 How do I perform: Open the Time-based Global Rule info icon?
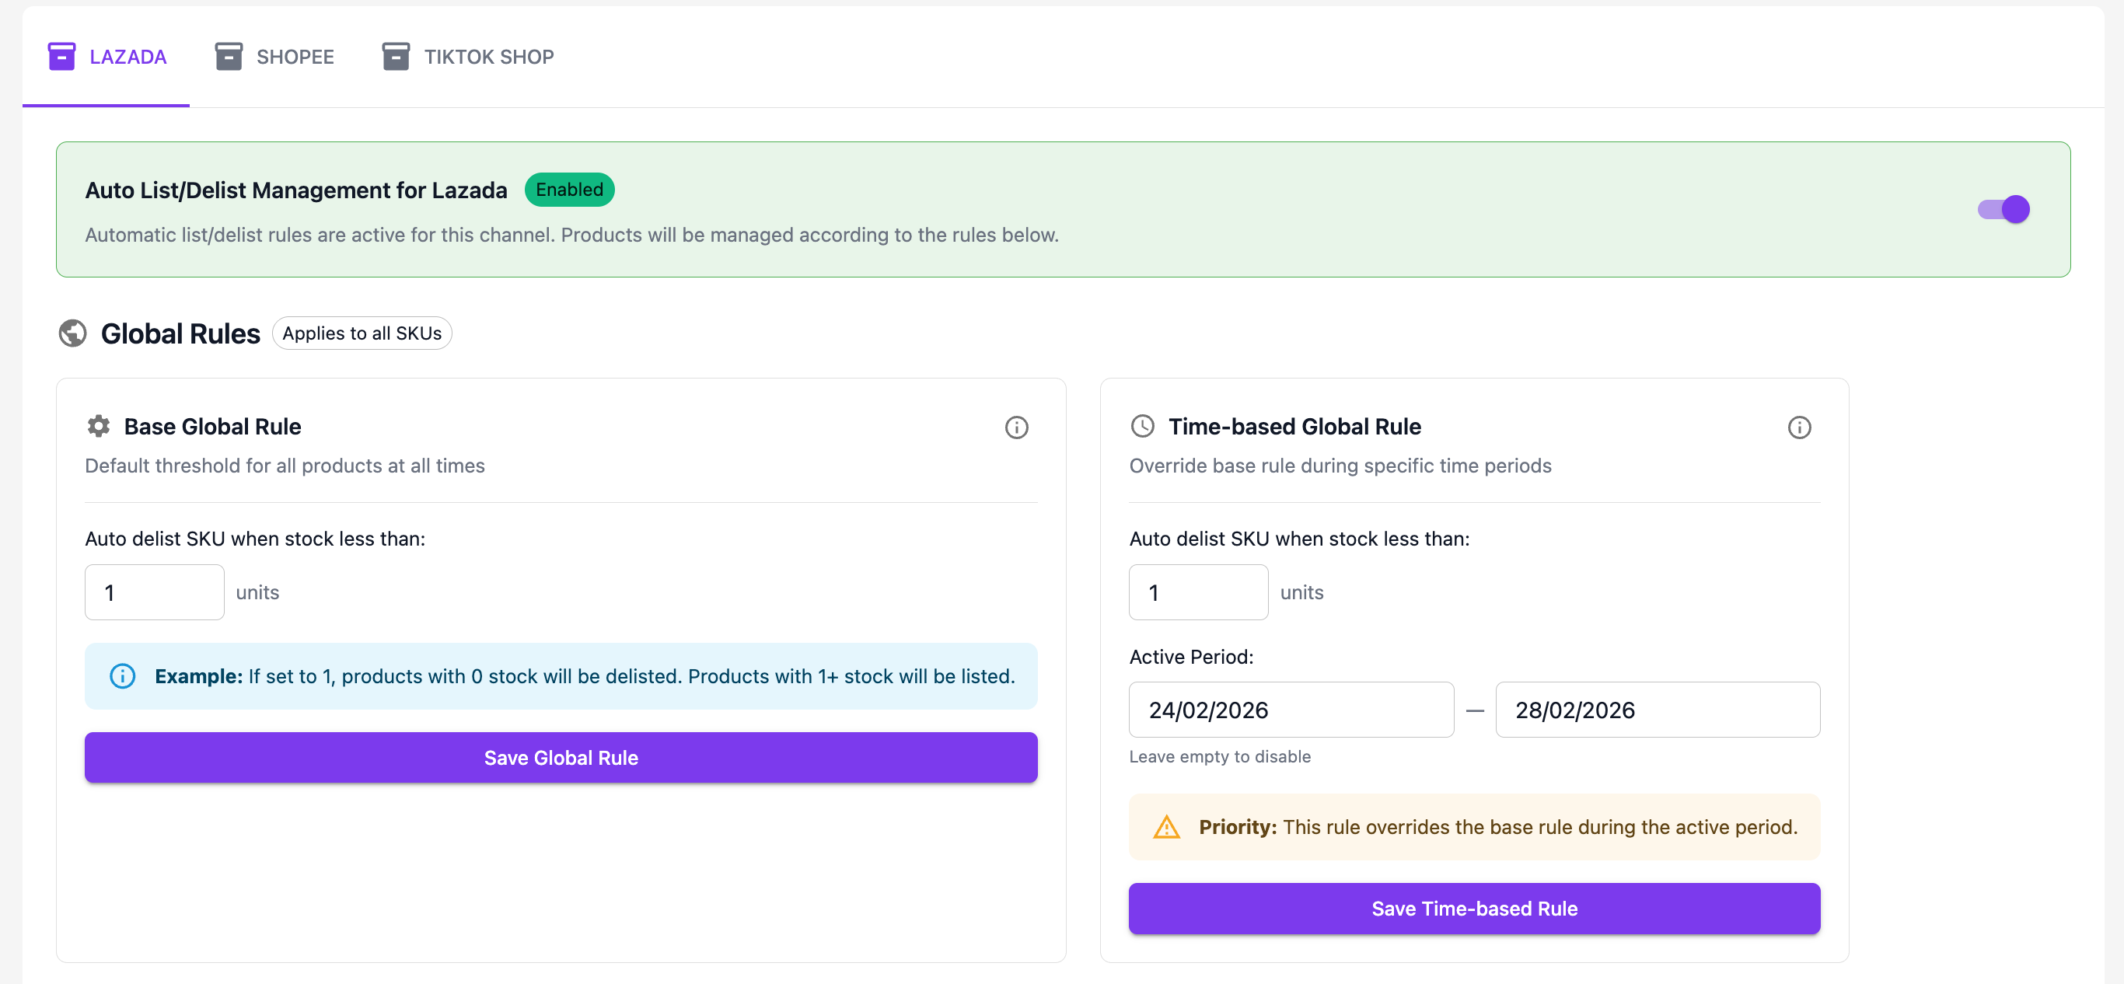point(1798,427)
